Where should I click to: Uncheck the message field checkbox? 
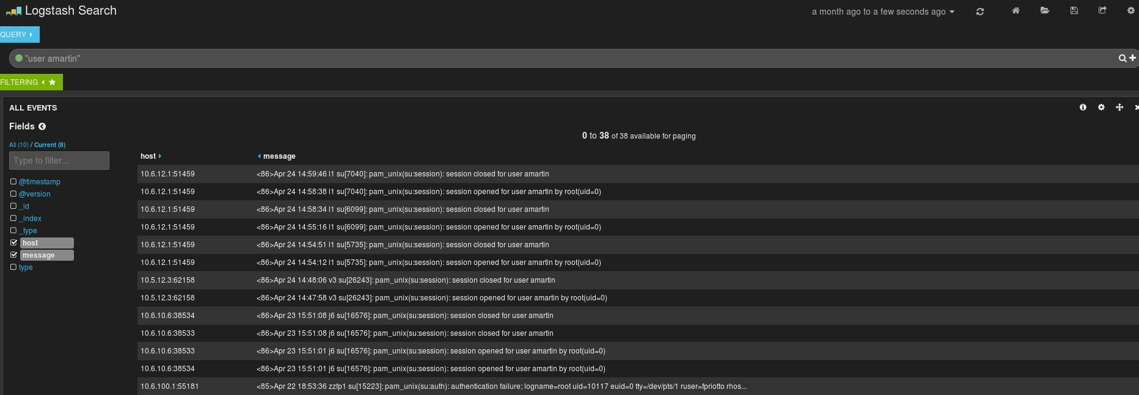click(13, 255)
